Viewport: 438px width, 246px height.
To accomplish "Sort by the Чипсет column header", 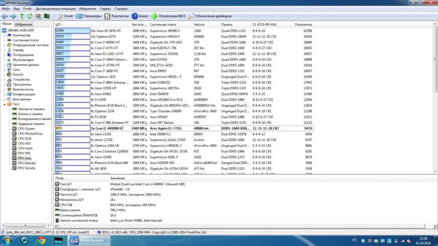I will [206, 25].
